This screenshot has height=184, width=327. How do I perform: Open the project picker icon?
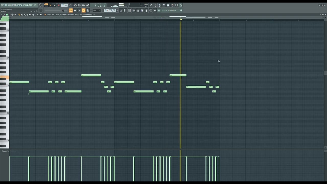pos(142,10)
